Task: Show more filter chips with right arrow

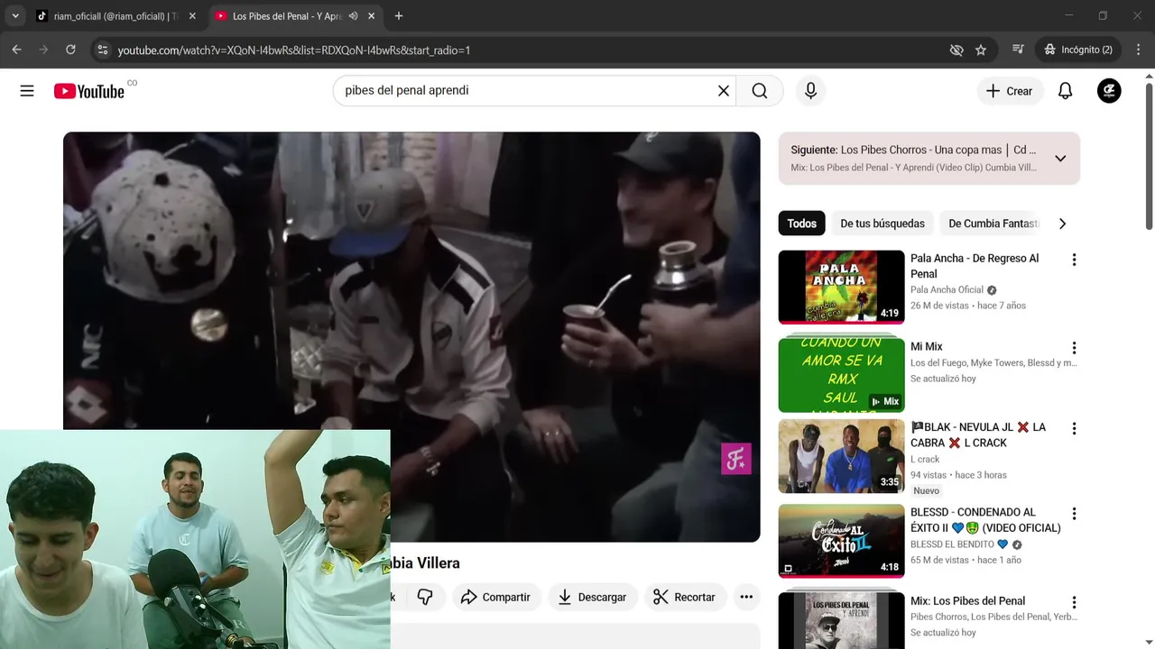Action: 1062,224
